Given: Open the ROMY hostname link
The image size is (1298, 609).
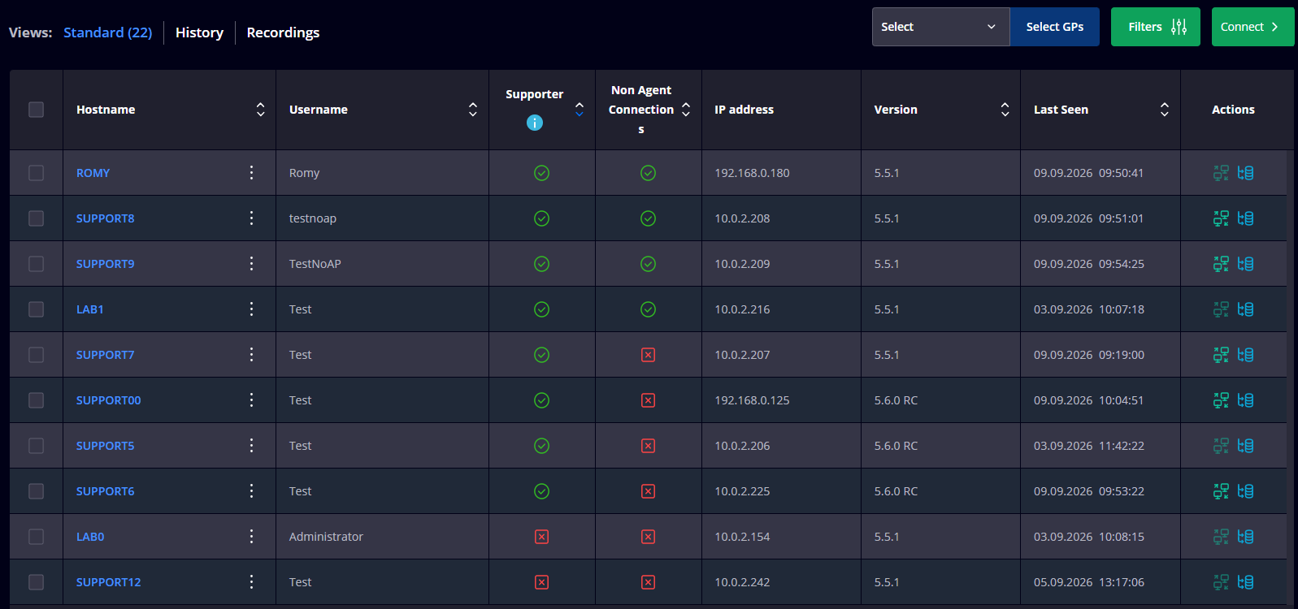Looking at the screenshot, I should tap(93, 173).
